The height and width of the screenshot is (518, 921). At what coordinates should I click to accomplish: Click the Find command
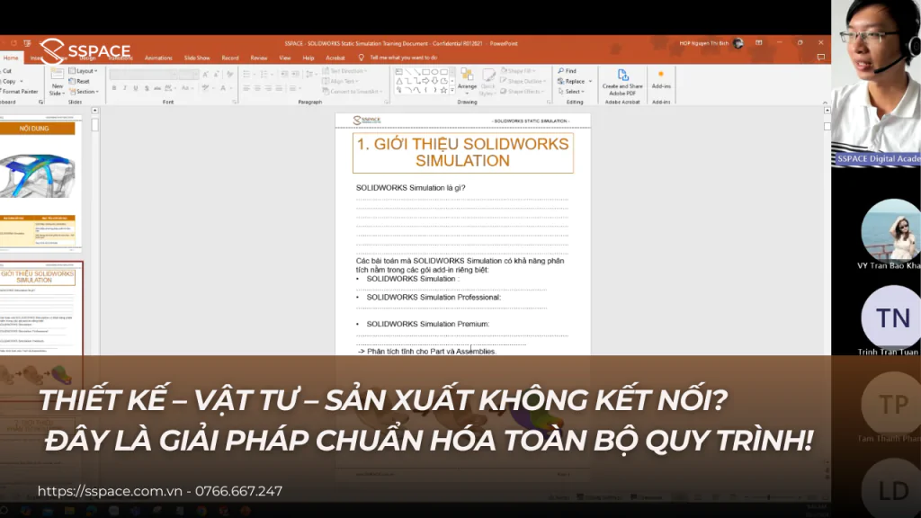coord(567,71)
